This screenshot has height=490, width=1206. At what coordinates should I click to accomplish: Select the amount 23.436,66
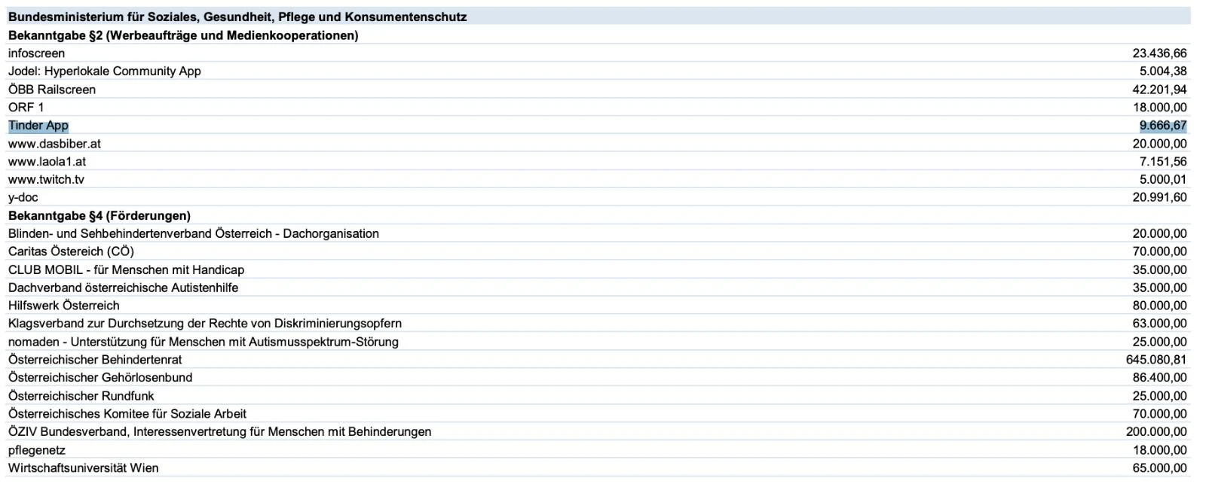1159,53
